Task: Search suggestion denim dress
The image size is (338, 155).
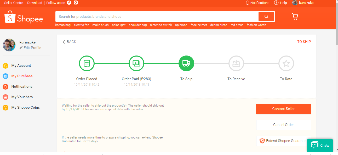Action: (x=219, y=25)
